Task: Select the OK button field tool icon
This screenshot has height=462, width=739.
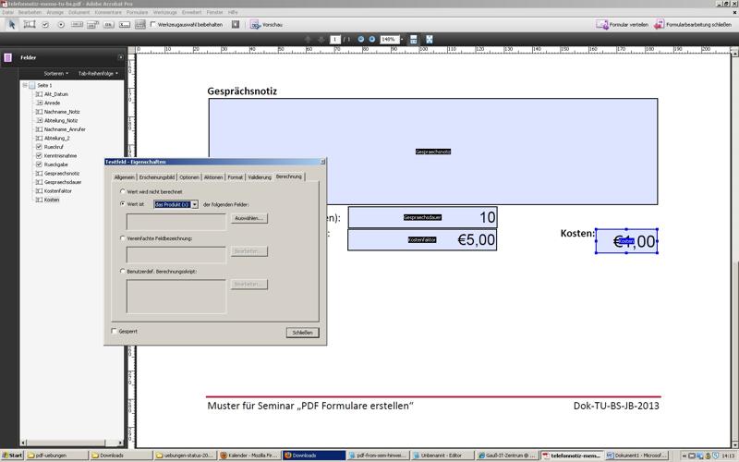Action: point(108,25)
